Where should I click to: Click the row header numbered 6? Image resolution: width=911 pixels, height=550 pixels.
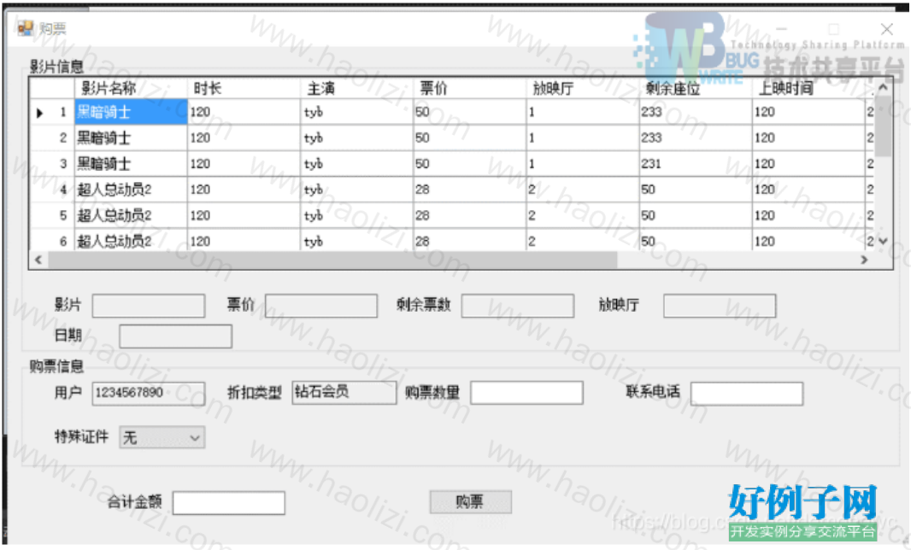pyautogui.click(x=52, y=241)
